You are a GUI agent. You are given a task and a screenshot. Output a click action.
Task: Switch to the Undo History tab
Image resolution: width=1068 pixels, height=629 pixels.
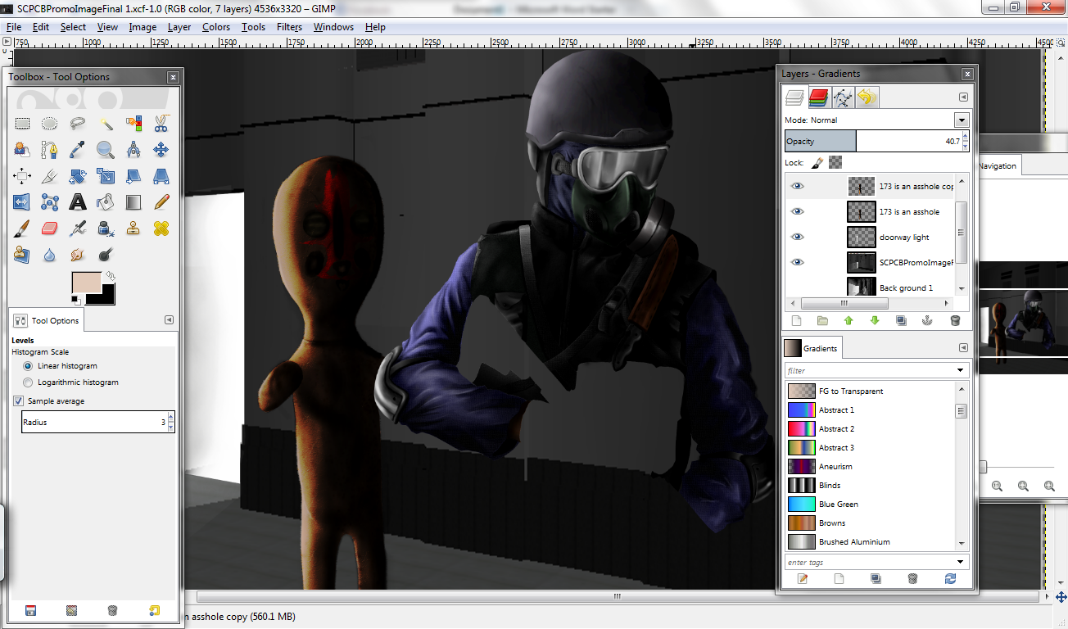[867, 97]
